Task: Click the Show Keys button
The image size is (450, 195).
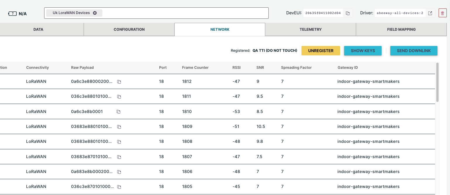Action: [x=363, y=51]
